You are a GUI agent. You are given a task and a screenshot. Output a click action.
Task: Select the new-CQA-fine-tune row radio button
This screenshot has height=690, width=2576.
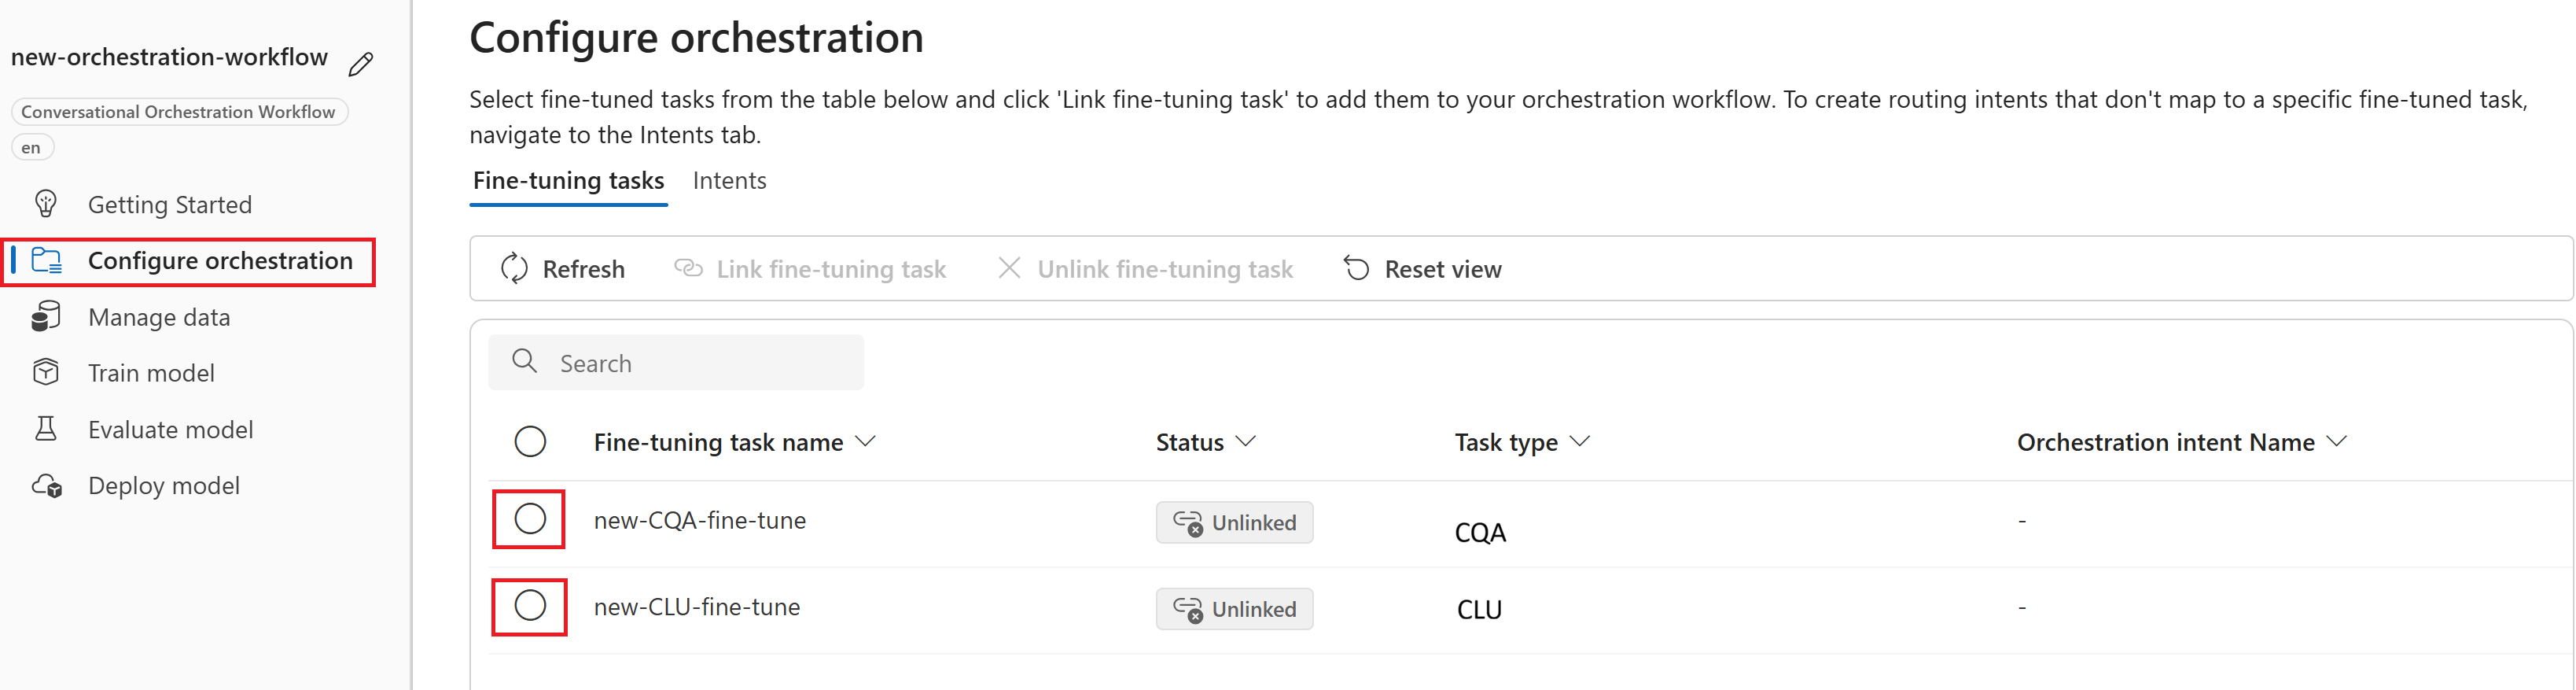[530, 519]
